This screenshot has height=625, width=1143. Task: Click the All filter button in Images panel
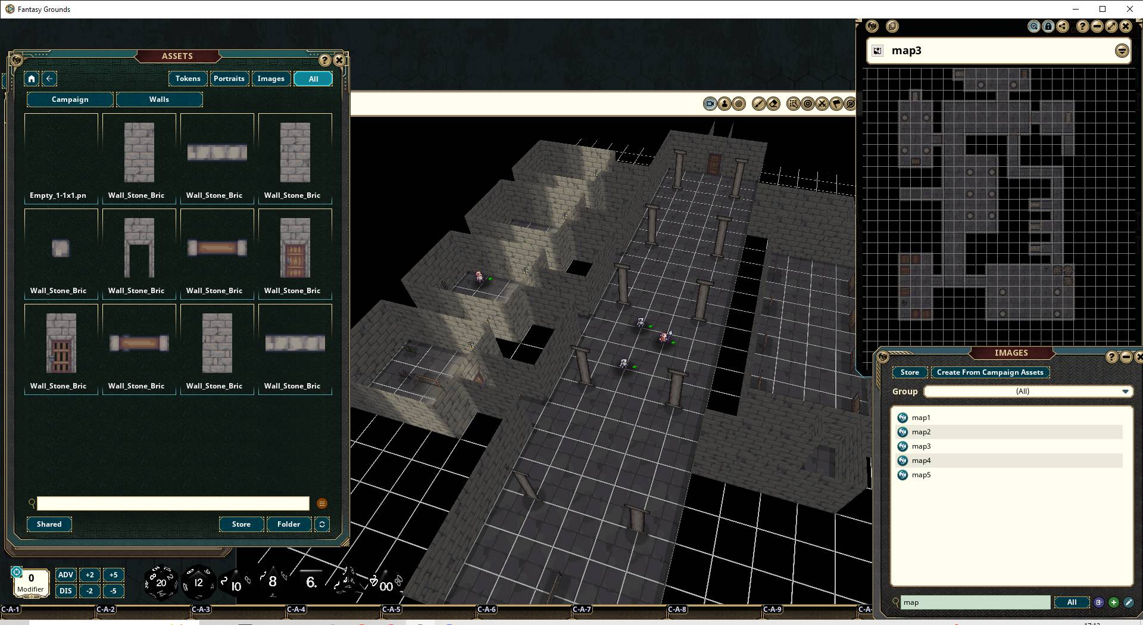pos(1072,602)
